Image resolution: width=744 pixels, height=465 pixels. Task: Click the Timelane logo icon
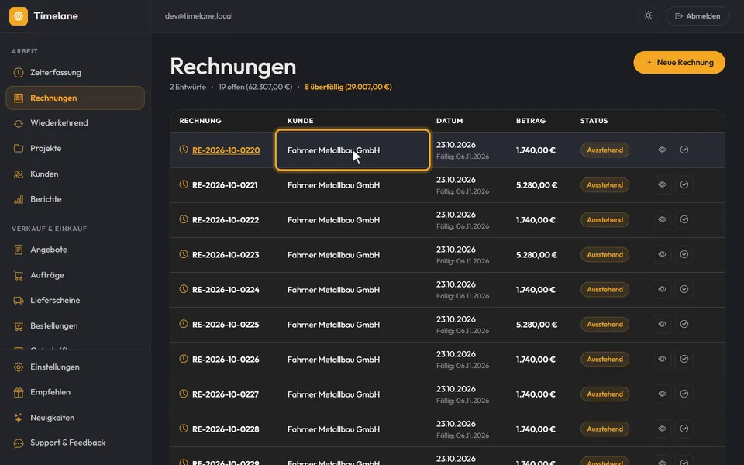(19, 16)
